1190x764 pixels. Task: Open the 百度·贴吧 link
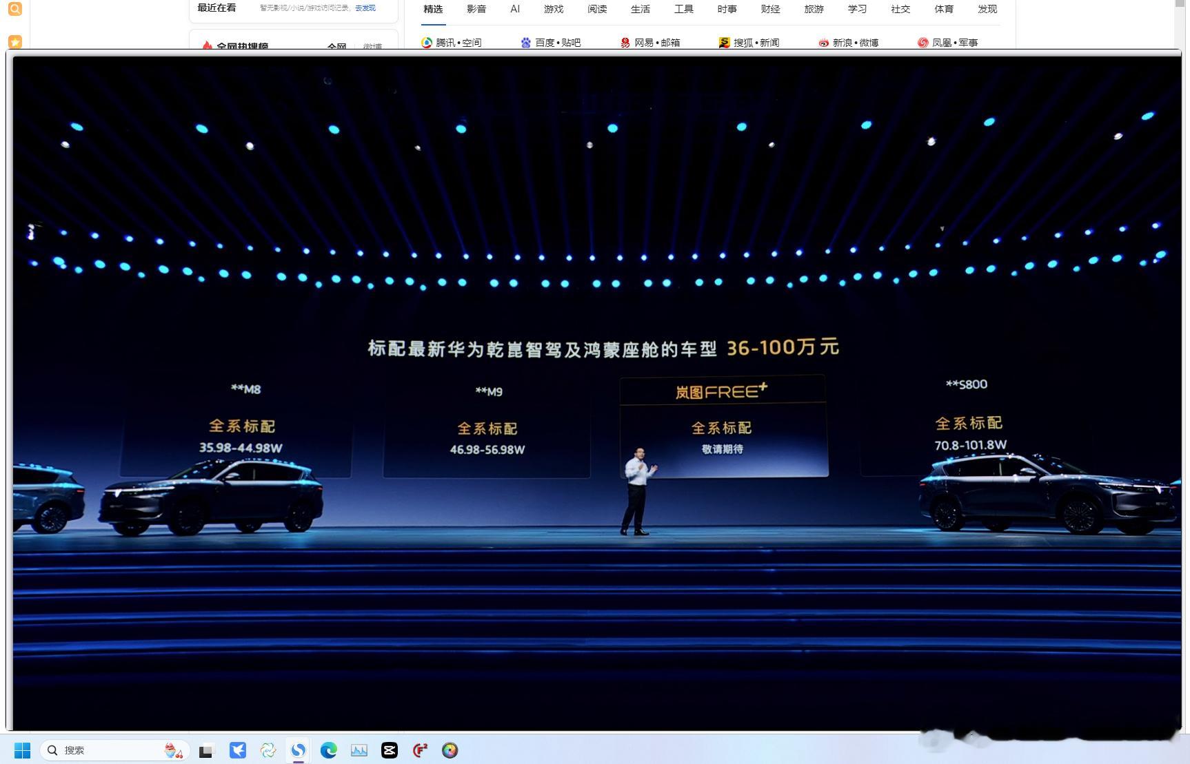click(551, 43)
